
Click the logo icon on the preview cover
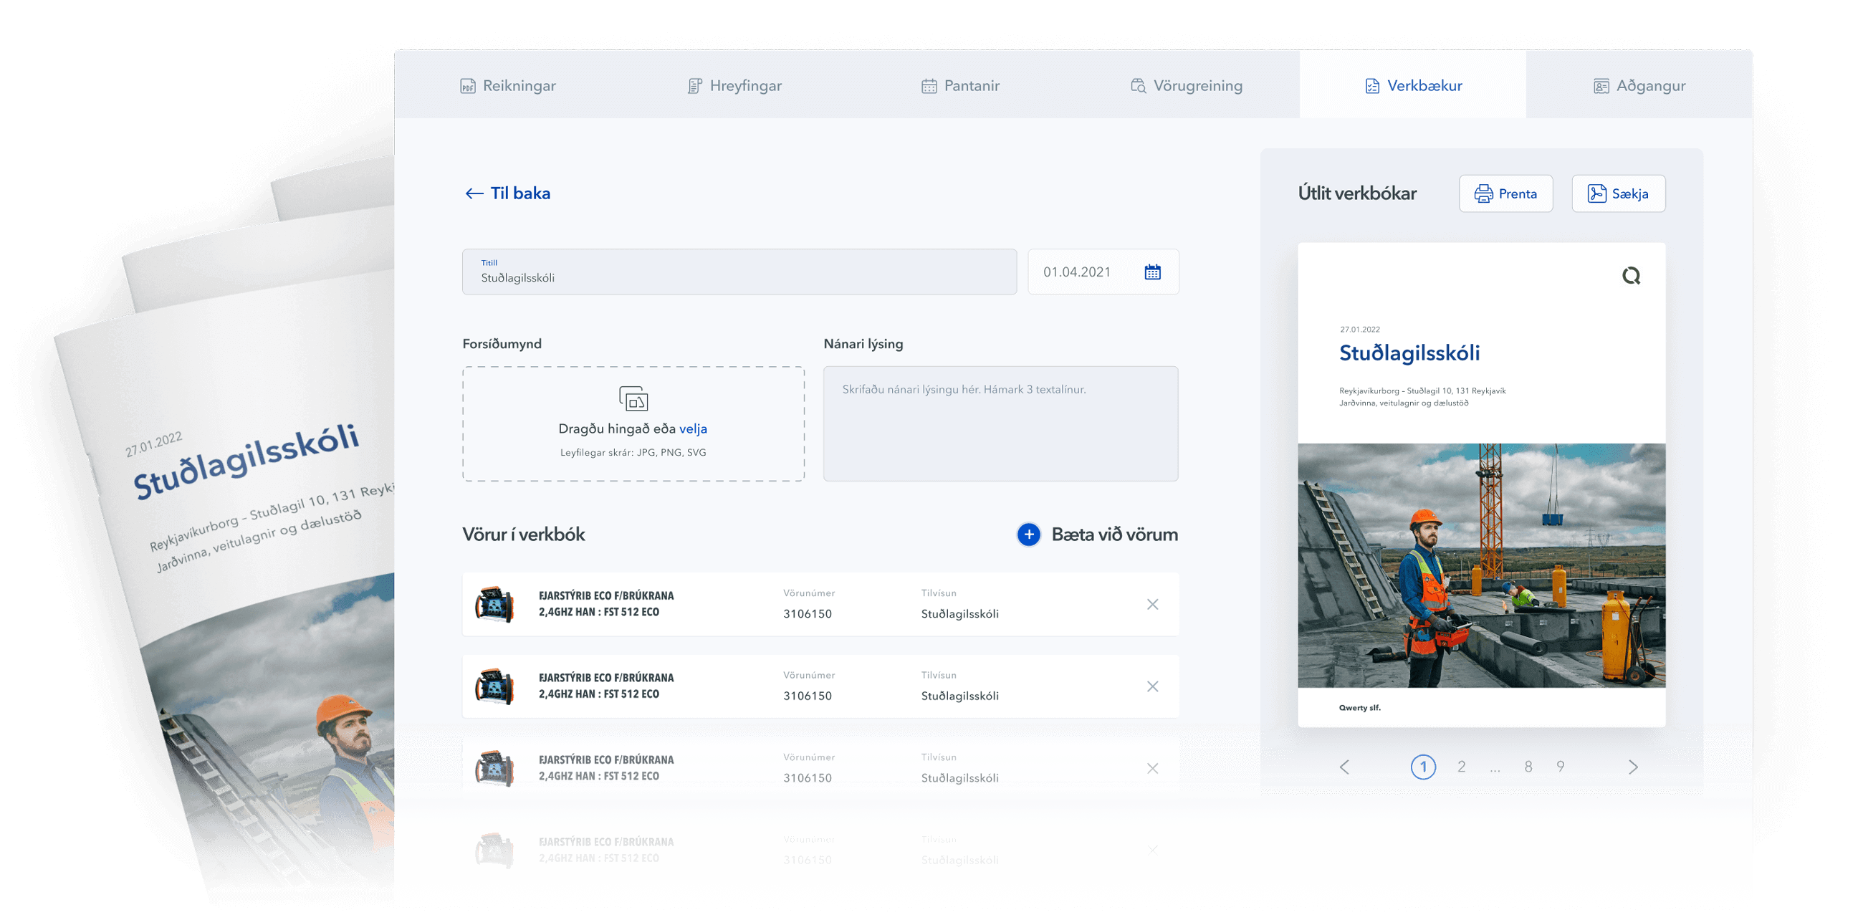1630,276
